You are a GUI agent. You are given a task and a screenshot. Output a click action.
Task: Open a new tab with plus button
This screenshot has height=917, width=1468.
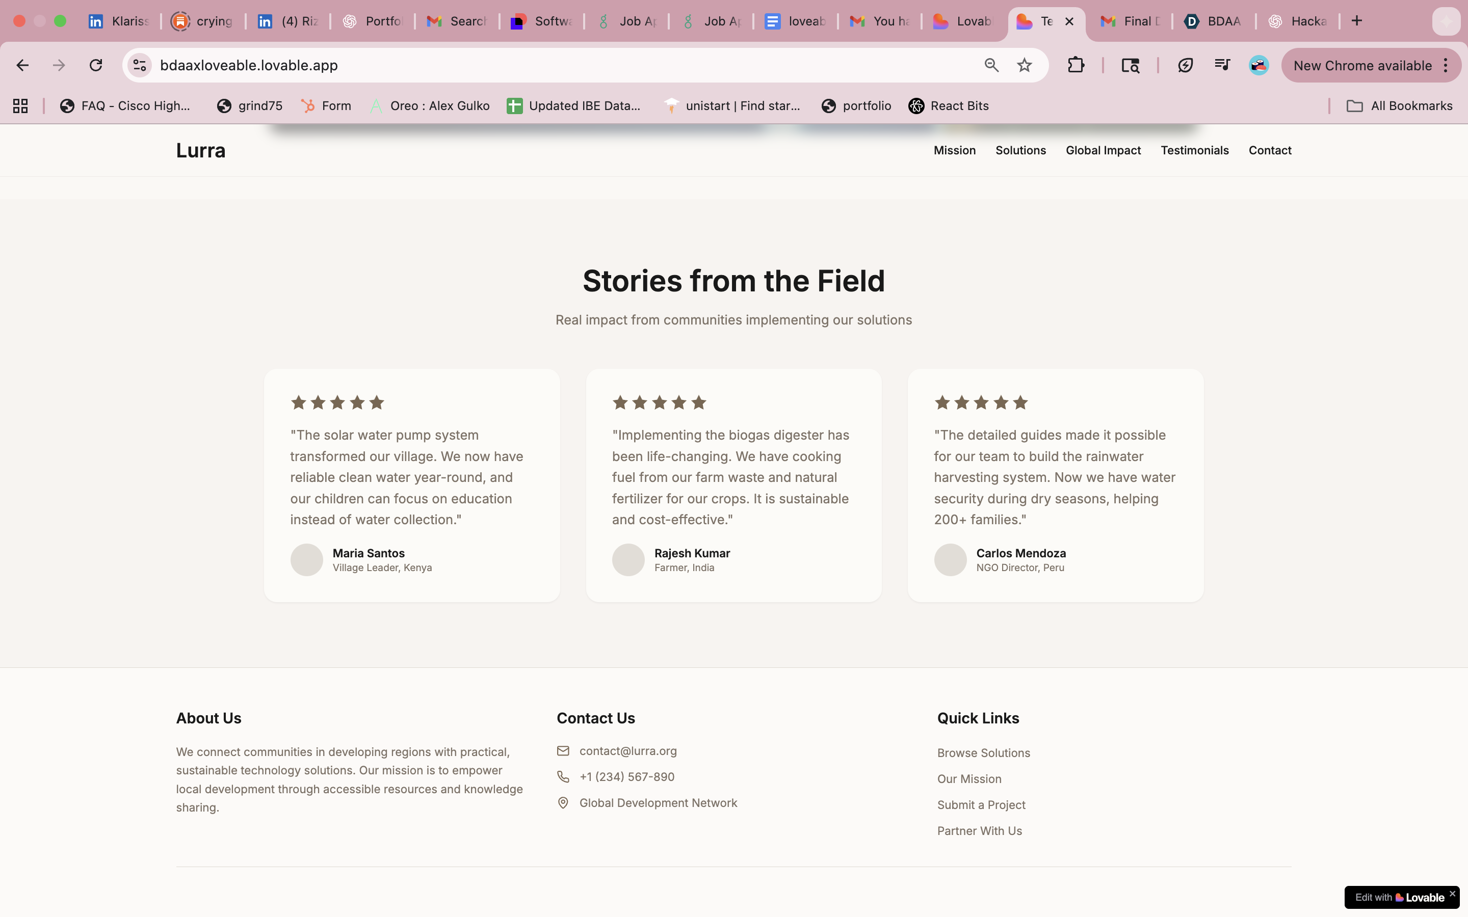1357,21
